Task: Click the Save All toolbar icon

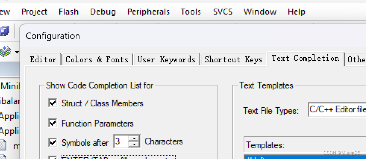Action: [4, 31]
